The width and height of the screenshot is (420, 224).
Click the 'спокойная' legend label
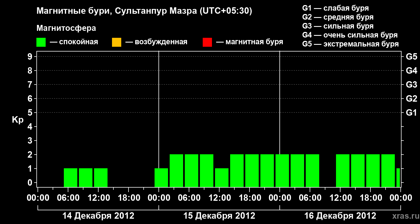coord(78,42)
